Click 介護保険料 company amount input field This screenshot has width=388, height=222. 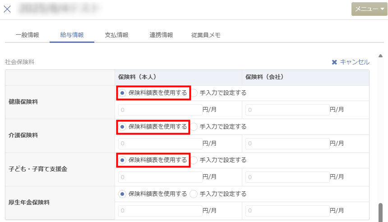[x=287, y=143]
